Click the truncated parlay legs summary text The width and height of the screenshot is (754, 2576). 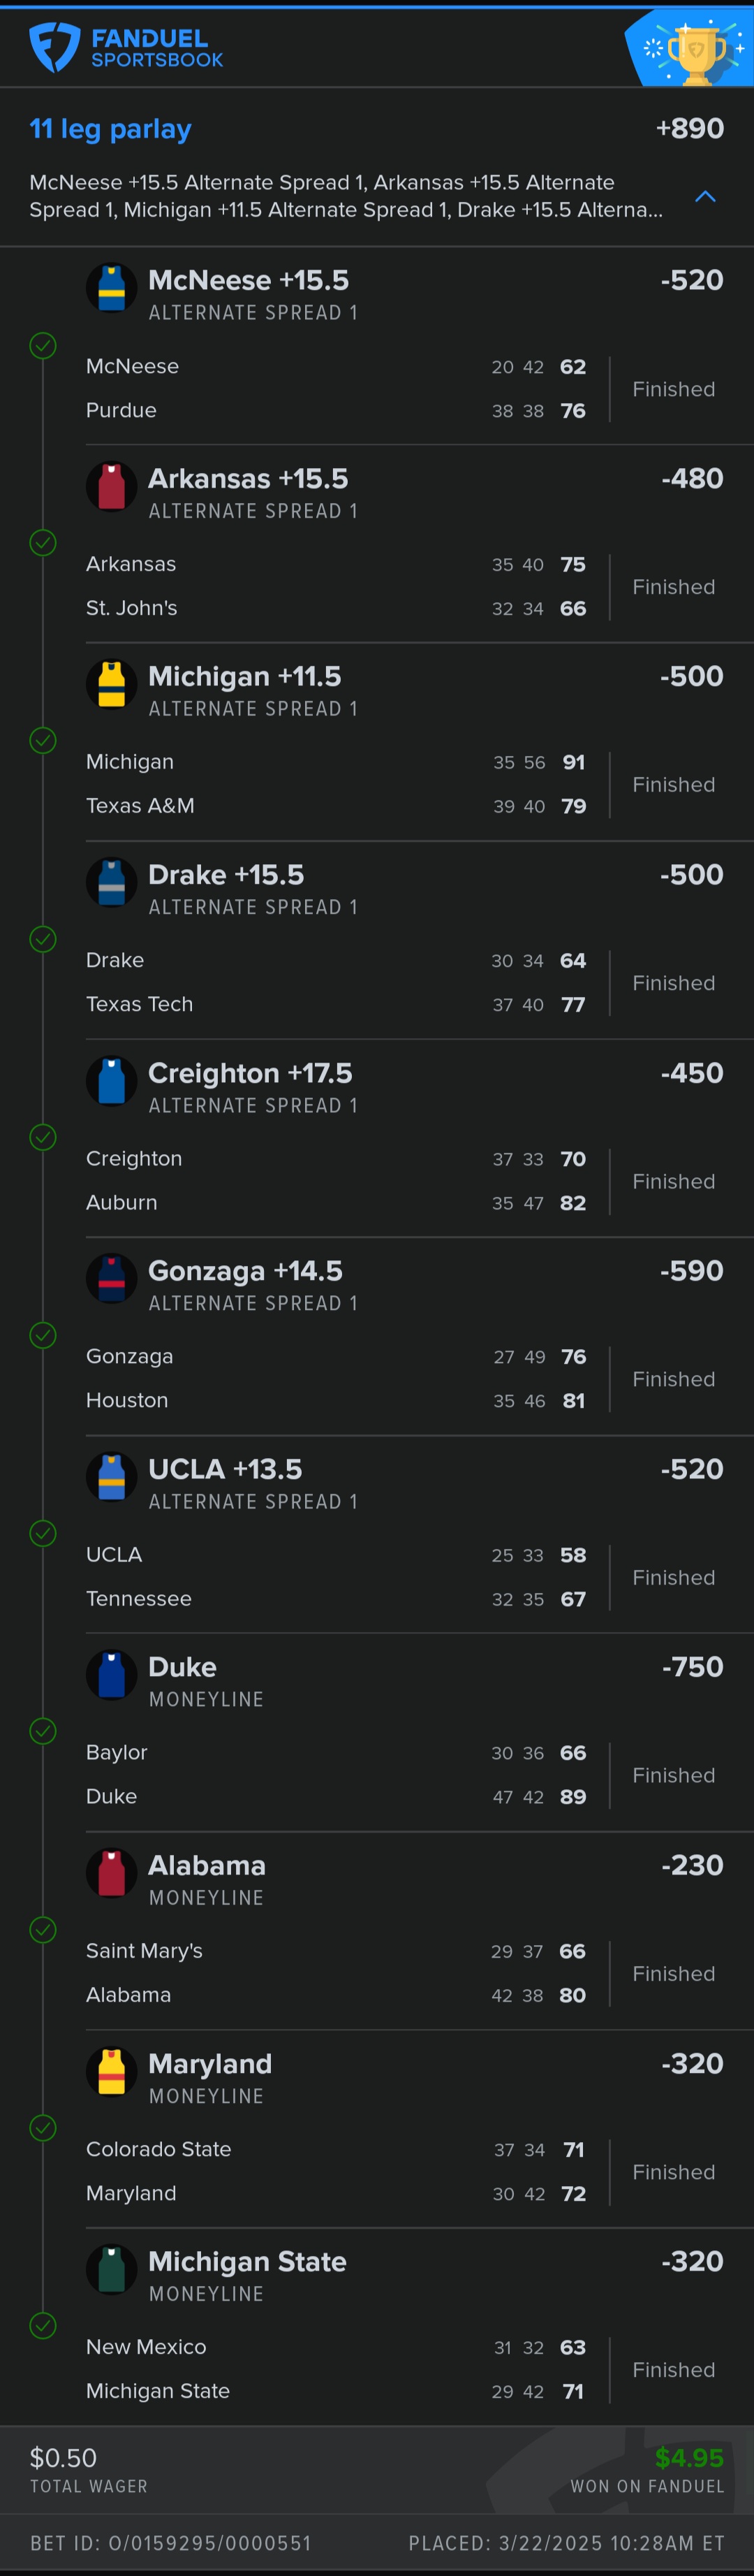346,196
